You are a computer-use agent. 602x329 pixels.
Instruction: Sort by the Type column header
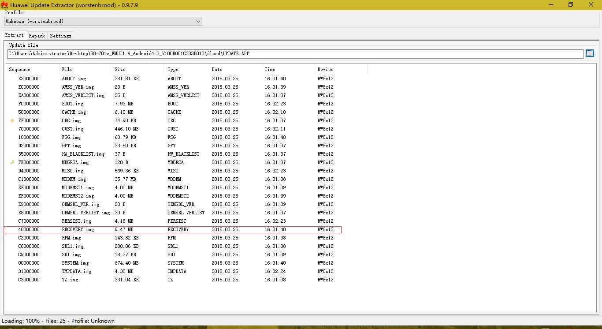point(187,69)
